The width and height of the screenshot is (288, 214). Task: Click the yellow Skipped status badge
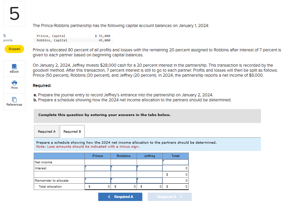coord(14,49)
